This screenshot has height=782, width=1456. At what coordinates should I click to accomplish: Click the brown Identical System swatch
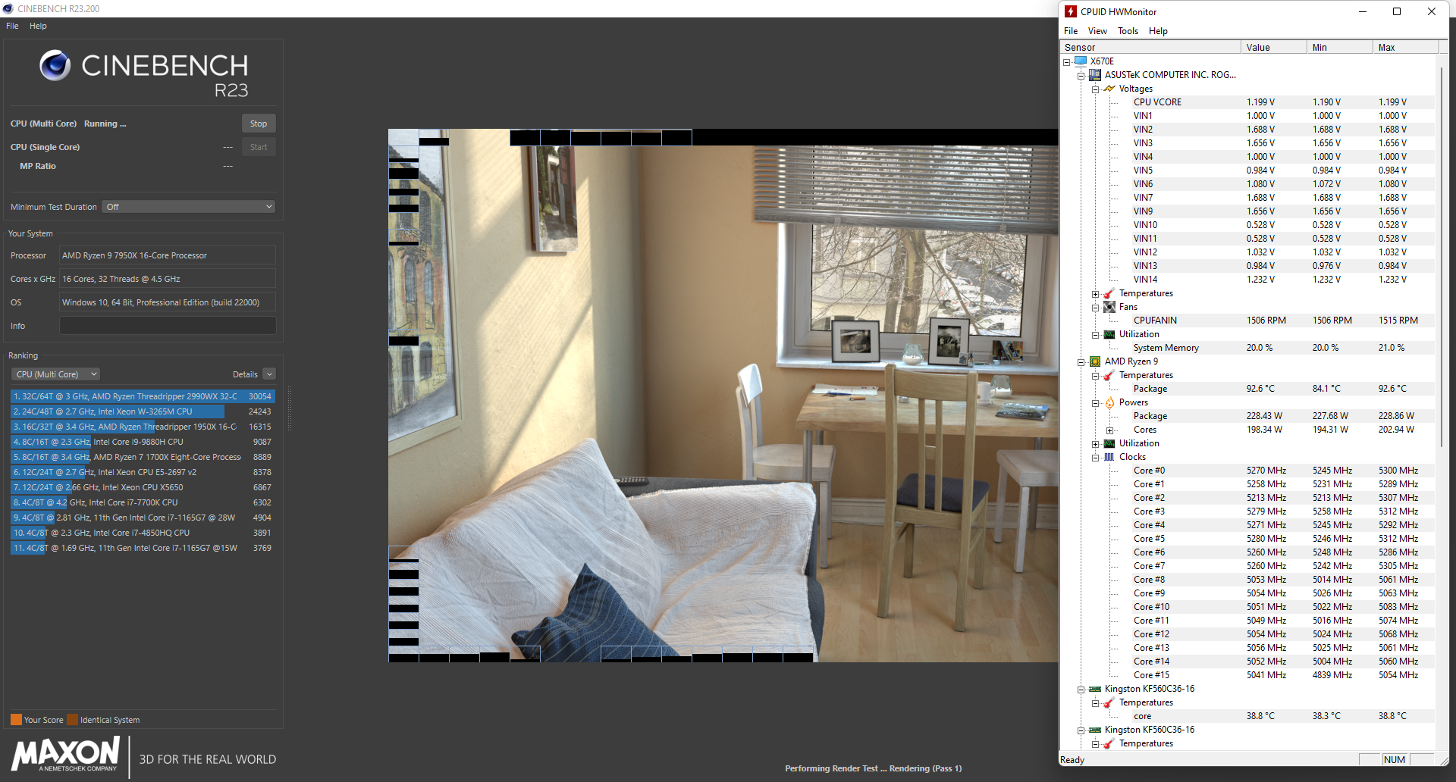click(72, 720)
